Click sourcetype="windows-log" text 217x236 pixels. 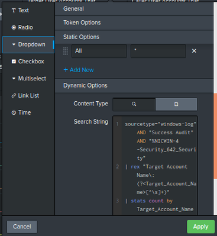160,124
